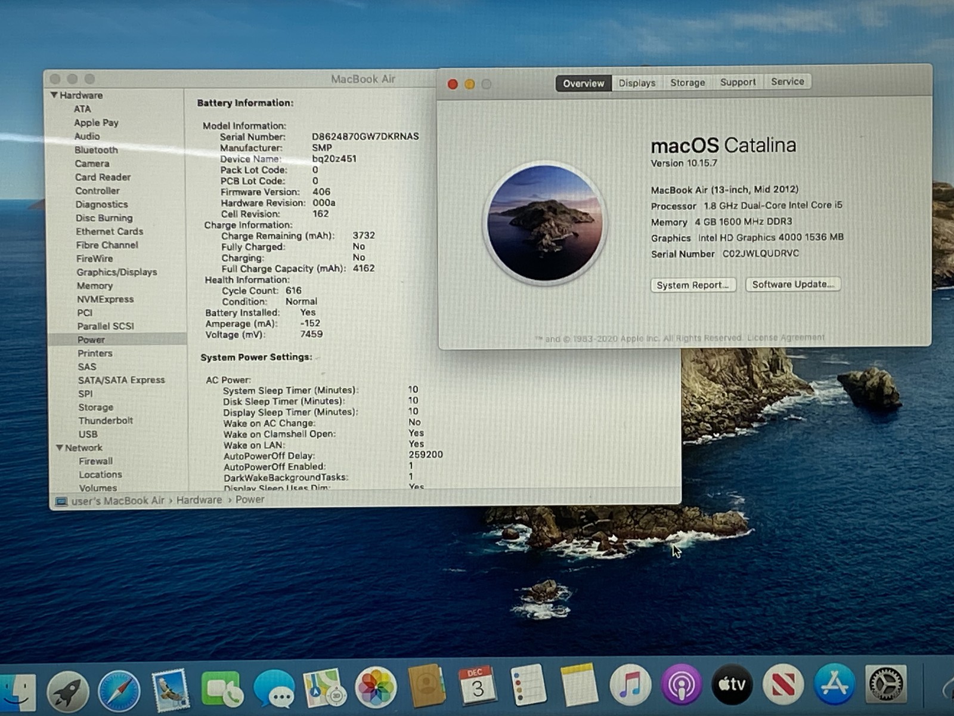Open the App Store dock icon

[x=835, y=685]
